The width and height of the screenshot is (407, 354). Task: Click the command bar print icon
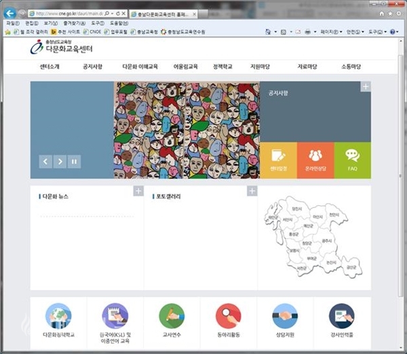point(308,32)
